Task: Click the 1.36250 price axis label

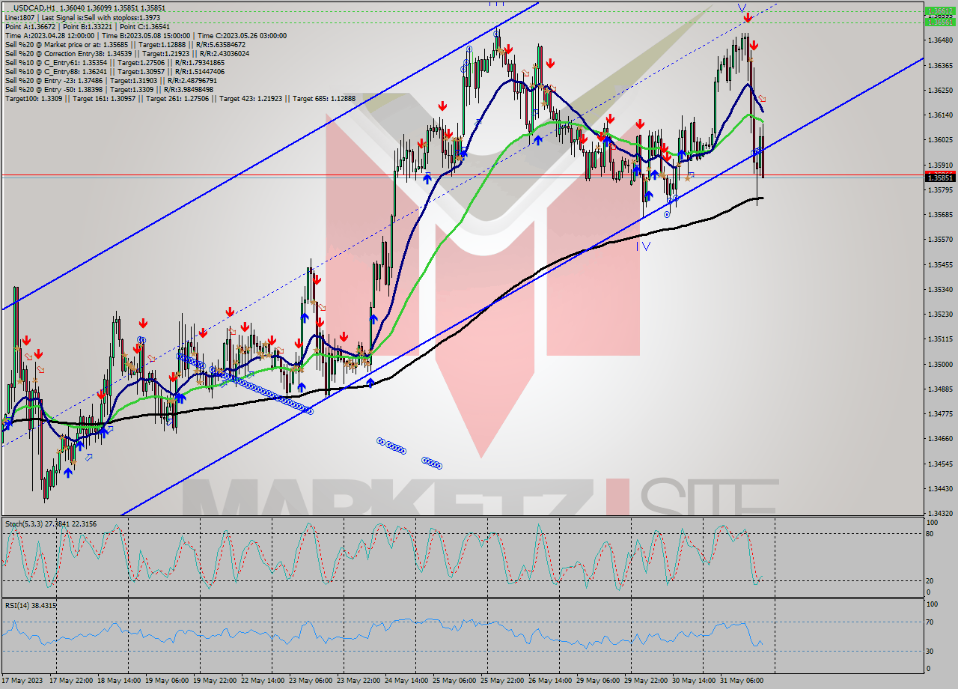Action: [x=940, y=90]
